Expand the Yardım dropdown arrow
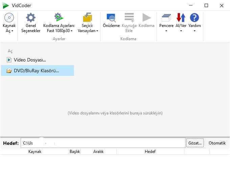 pyautogui.click(x=194, y=31)
